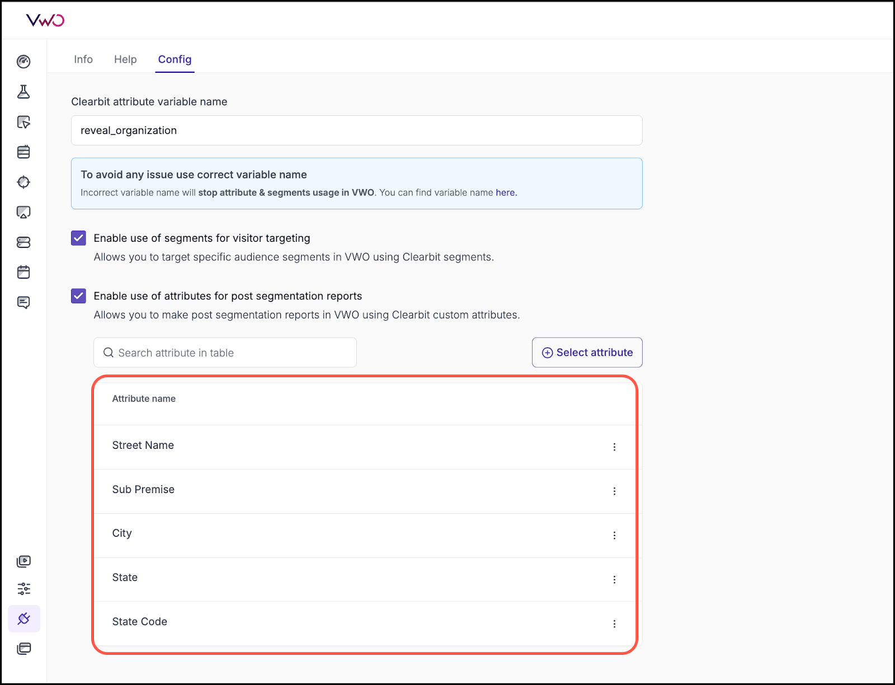Image resolution: width=895 pixels, height=685 pixels.
Task: Switch to the Info tab
Action: (x=83, y=59)
